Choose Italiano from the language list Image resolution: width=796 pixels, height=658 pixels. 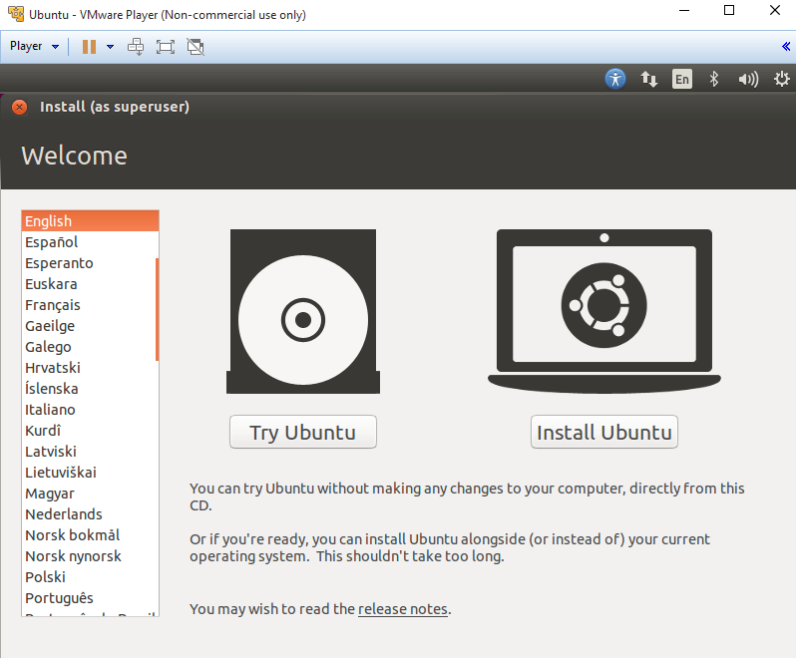[50, 410]
